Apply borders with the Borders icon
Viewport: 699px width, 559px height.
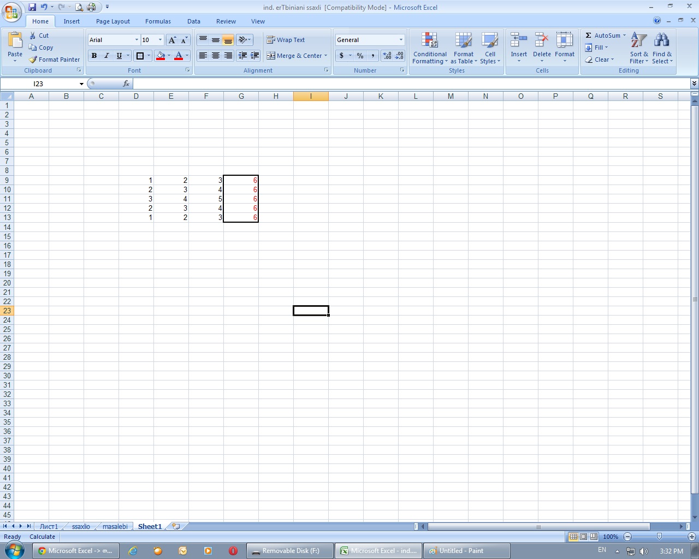[140, 56]
